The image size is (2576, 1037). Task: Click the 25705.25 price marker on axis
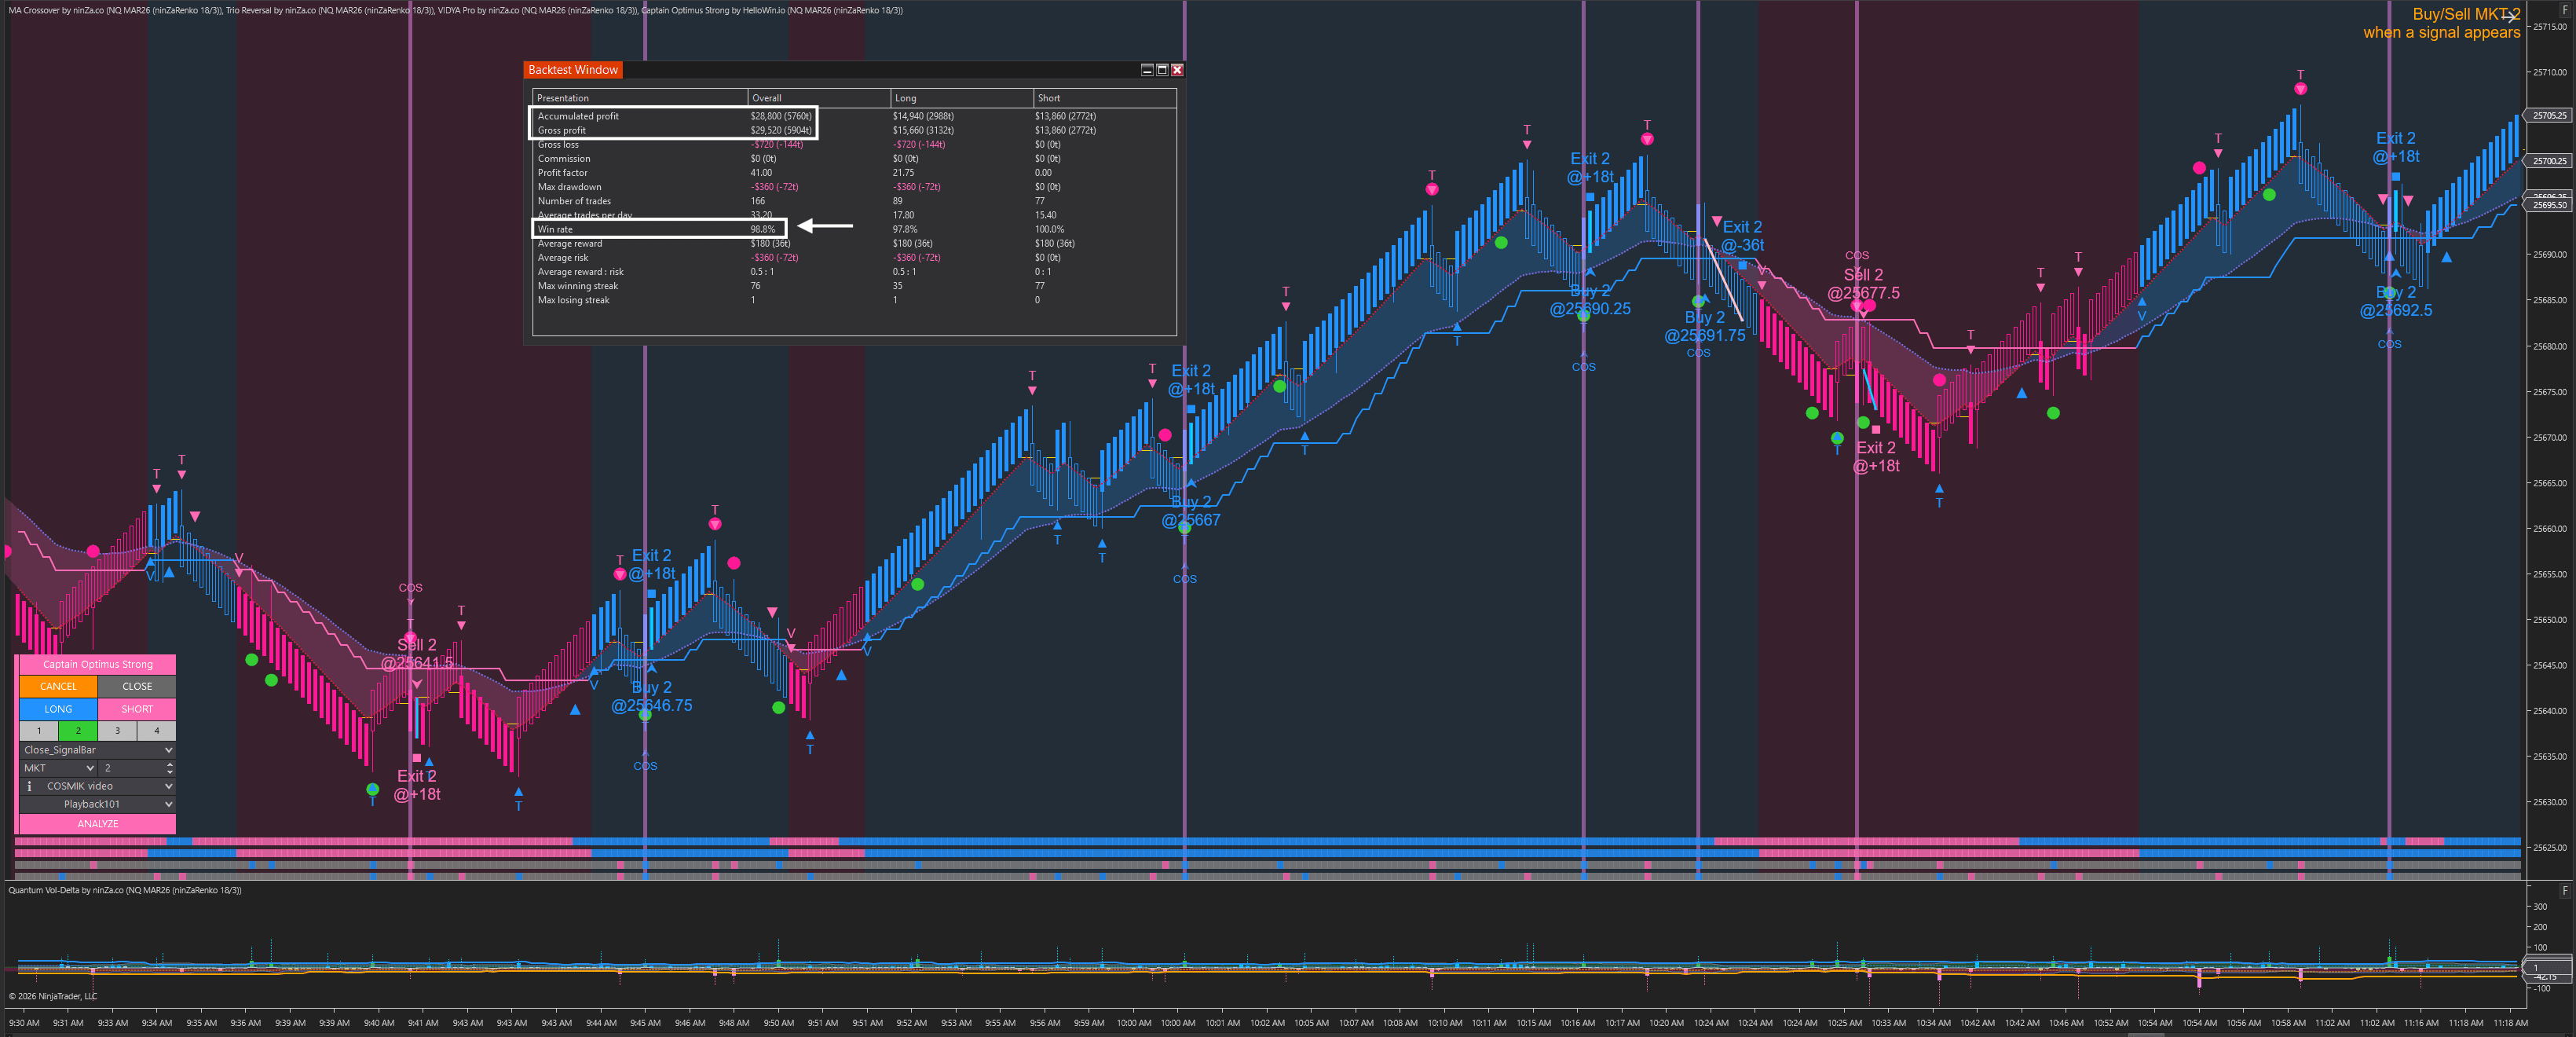[x=2549, y=116]
